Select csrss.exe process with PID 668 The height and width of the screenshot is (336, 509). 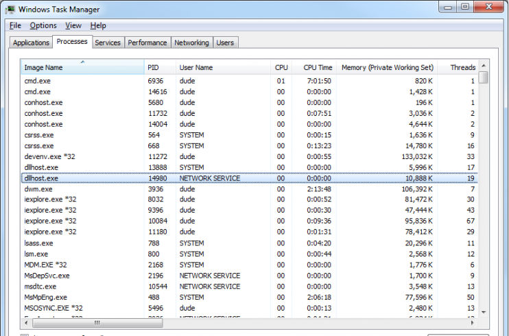249,146
